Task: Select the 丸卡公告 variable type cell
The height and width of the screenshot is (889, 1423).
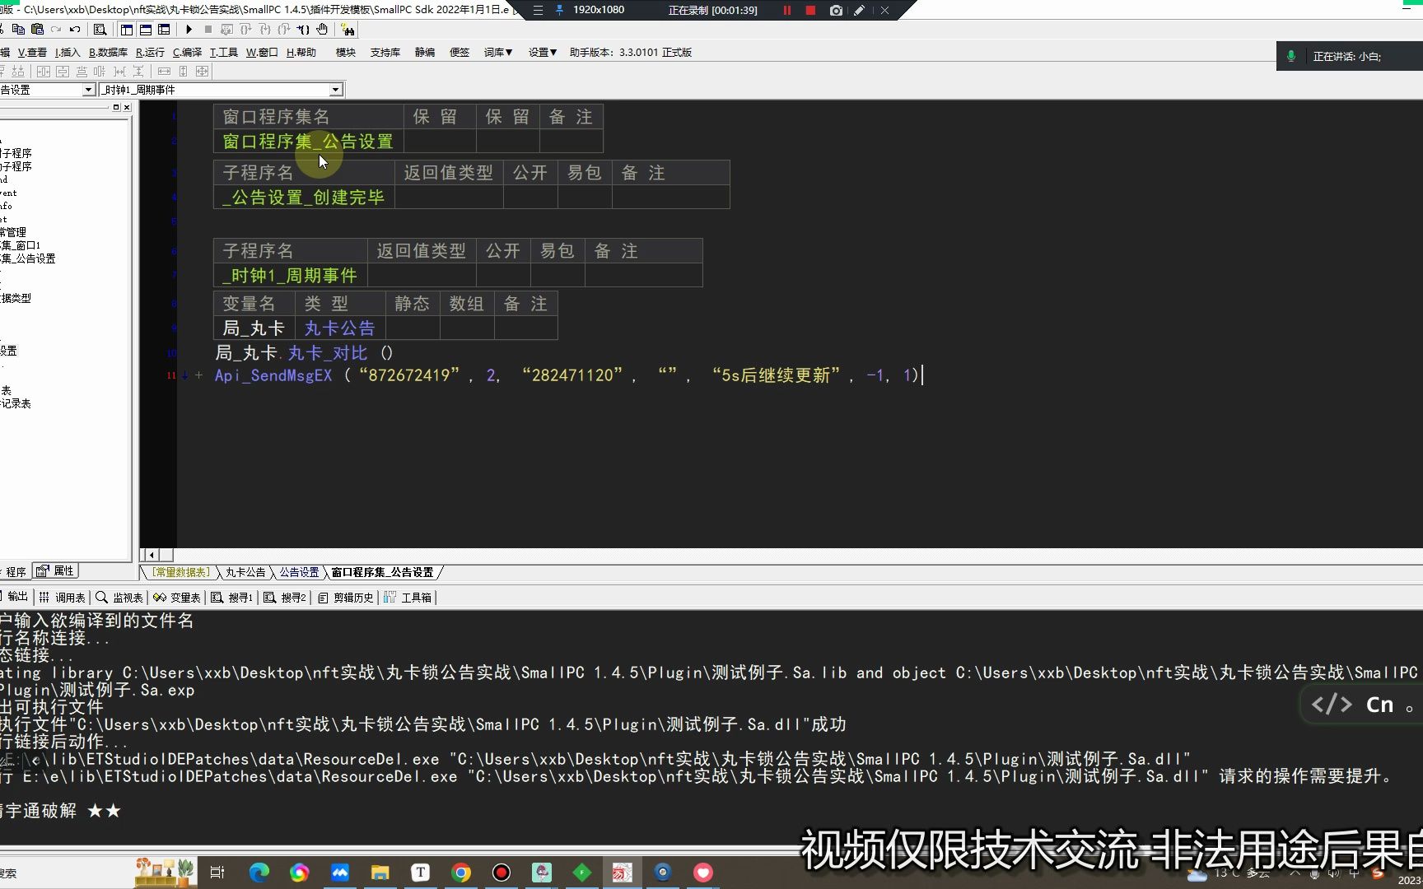Action: point(339,328)
